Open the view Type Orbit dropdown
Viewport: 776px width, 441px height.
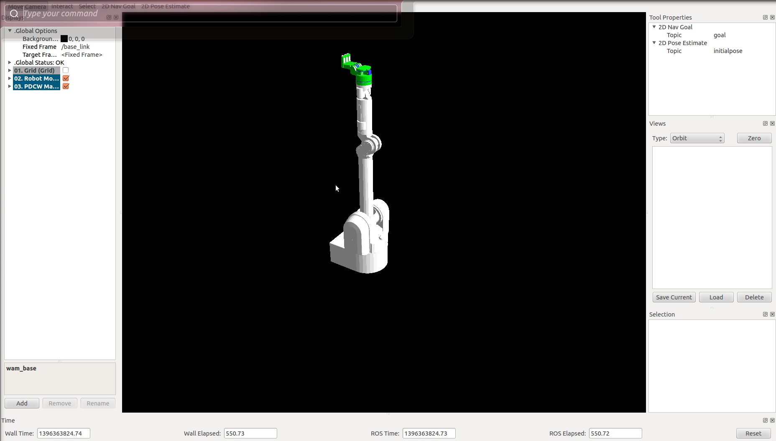697,138
